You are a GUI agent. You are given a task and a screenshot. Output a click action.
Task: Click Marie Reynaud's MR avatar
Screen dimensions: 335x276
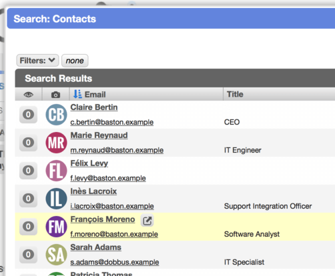pos(56,143)
